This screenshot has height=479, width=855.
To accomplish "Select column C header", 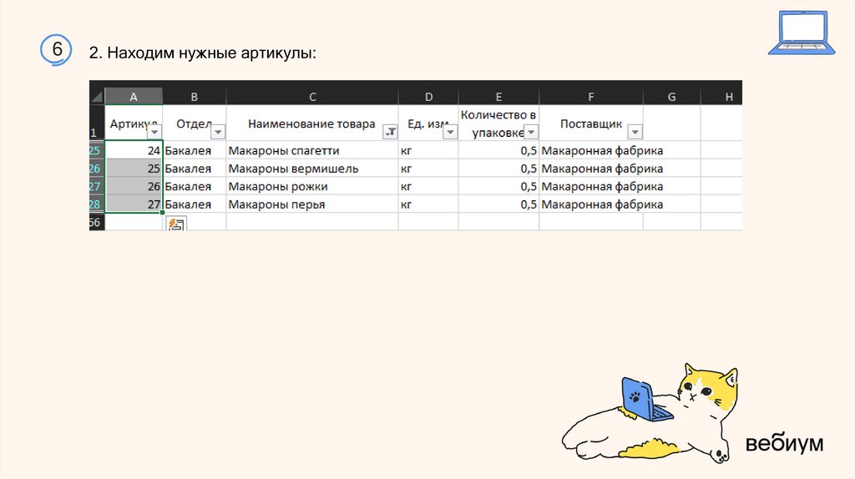I will [x=312, y=97].
